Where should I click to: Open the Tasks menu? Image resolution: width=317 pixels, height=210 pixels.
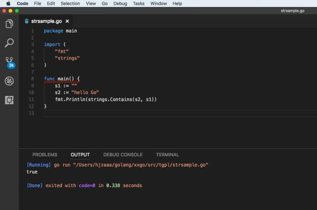(139, 4)
